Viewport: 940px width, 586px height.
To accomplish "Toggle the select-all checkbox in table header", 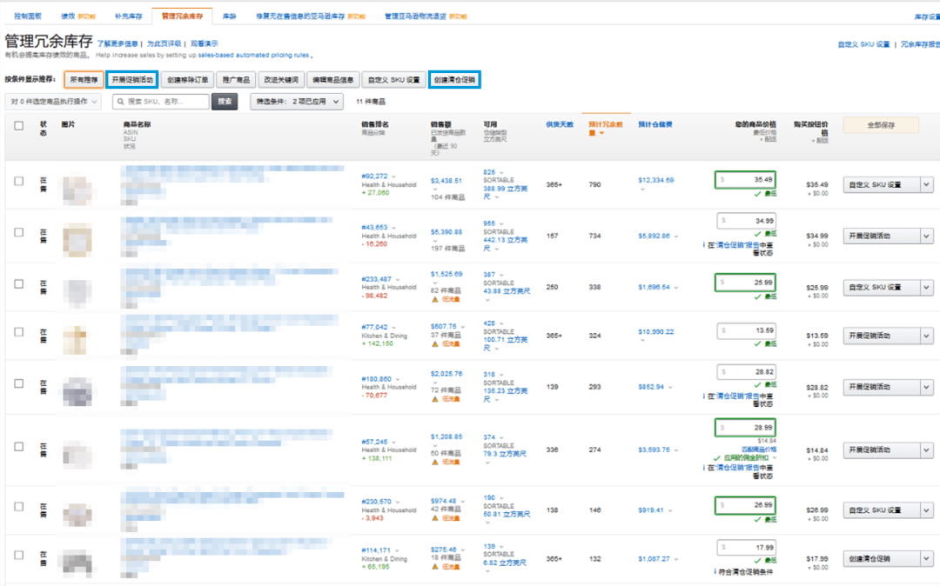I will point(18,126).
